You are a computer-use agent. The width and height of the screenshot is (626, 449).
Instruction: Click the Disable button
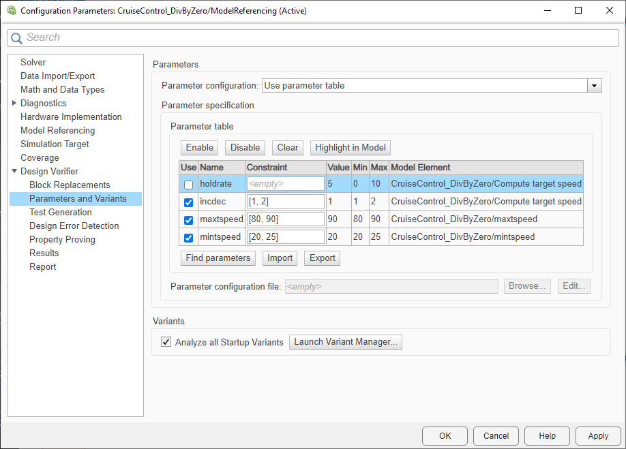(245, 148)
